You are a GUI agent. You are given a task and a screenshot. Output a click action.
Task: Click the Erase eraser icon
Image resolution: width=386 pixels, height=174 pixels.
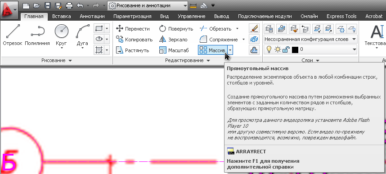tap(254, 28)
